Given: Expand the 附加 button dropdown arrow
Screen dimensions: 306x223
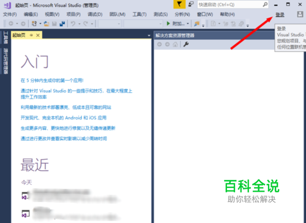Looking at the screenshot, I should coord(188,24).
